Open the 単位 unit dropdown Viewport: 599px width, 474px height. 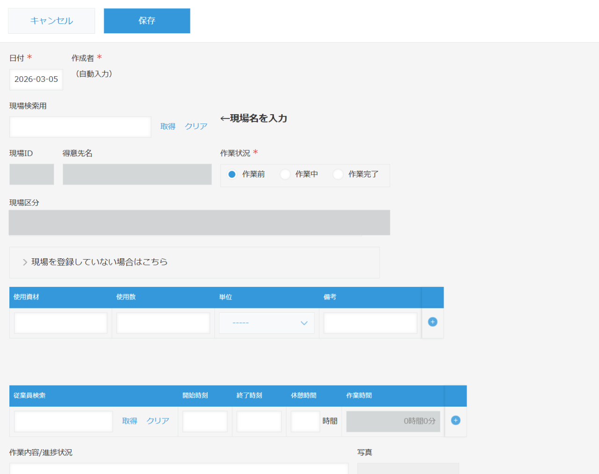pyautogui.click(x=267, y=323)
